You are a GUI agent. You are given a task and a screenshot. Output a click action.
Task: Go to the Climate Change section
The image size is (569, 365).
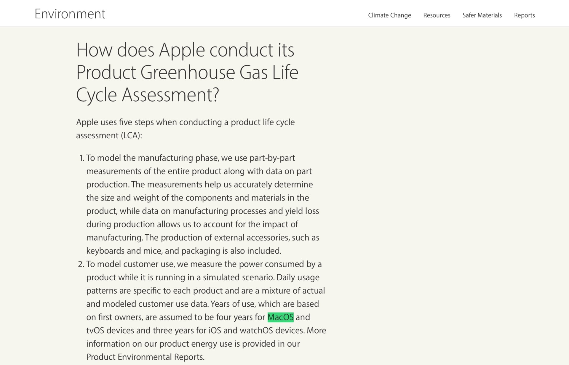(389, 15)
